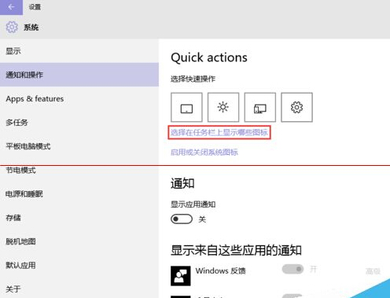Toggle the Windows 反馈 notification switch

click(292, 269)
